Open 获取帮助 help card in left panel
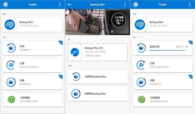The height and width of the screenshot is (114, 195). (x=33, y=99)
